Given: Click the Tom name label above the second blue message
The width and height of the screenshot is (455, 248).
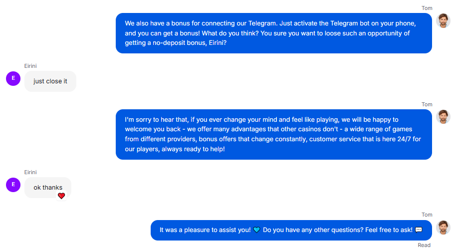Looking at the screenshot, I should coord(427,104).
